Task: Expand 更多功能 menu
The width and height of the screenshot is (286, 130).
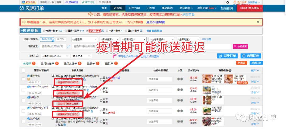Action: (x=186, y=8)
